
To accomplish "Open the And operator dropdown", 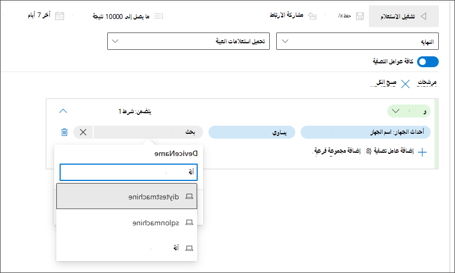I will click(x=409, y=111).
